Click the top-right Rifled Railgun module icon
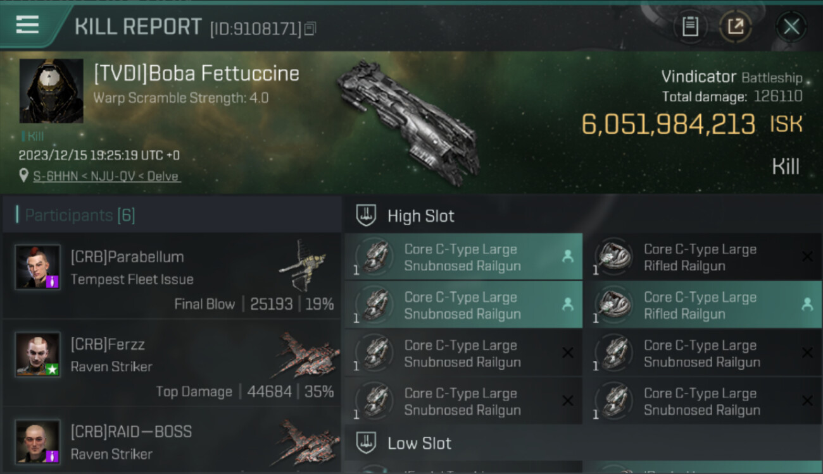Screen dimensions: 823x474 pos(614,256)
